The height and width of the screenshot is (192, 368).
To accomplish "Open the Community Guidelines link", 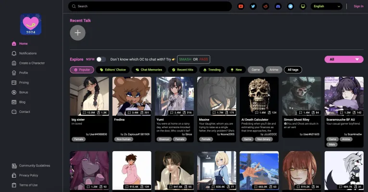I will coord(35,166).
